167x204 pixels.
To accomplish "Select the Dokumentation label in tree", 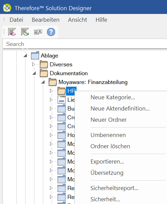I will pyautogui.click(x=69, y=73).
